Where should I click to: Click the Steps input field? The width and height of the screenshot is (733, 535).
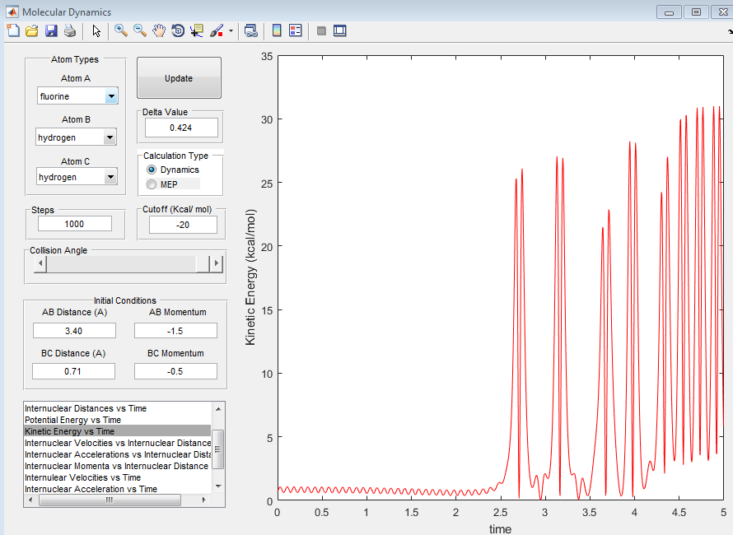point(74,224)
